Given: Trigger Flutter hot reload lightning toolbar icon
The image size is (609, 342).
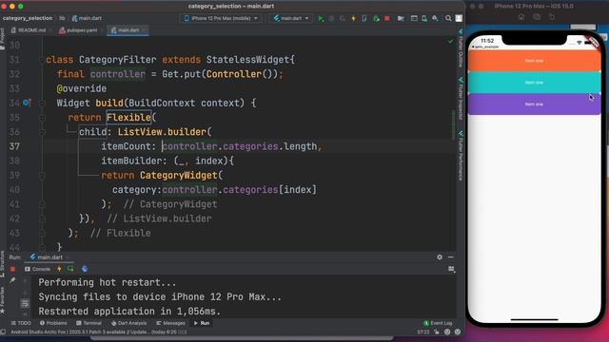Looking at the screenshot, I should click(353, 18).
